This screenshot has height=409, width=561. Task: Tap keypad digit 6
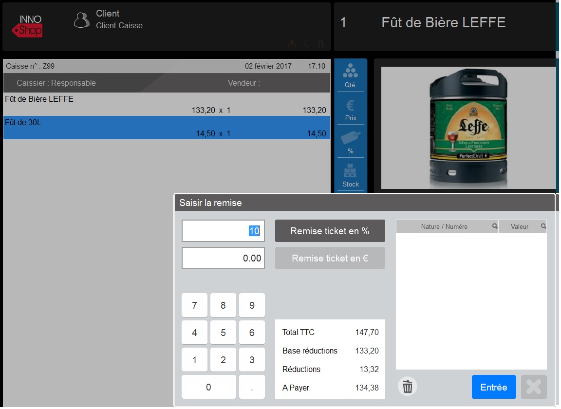[252, 333]
